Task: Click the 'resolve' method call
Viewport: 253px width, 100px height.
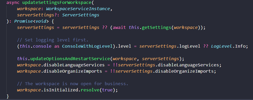Action: click(90, 90)
